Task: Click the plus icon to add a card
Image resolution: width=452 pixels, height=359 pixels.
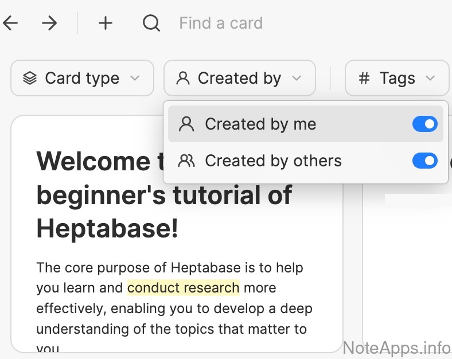Action: point(105,23)
